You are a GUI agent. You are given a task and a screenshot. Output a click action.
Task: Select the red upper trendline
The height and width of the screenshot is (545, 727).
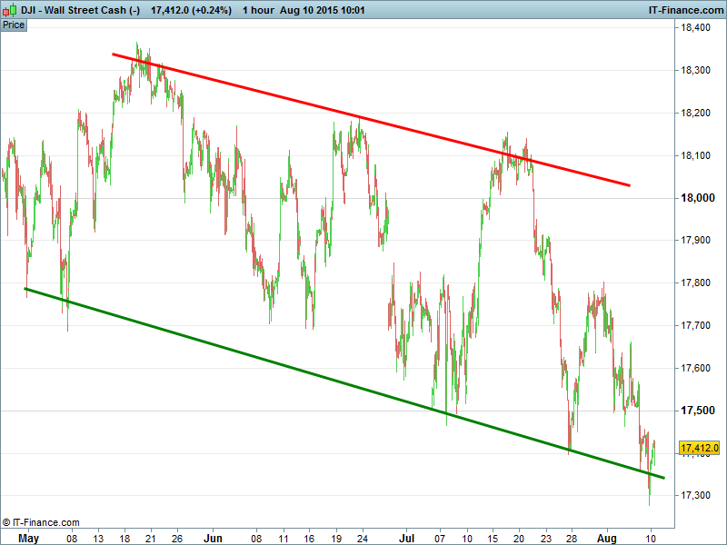point(363,119)
